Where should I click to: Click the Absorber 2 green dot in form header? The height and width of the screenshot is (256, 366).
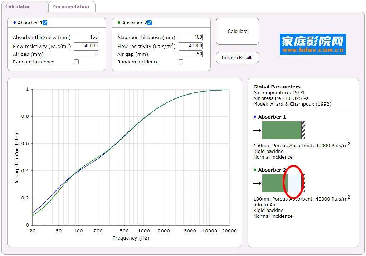pos(119,23)
